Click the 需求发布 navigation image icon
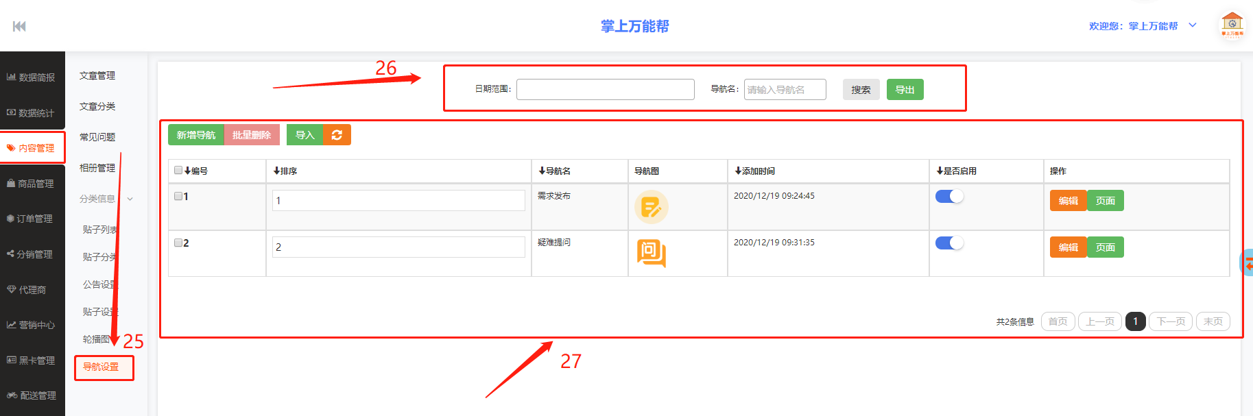The width and height of the screenshot is (1253, 416). (651, 207)
